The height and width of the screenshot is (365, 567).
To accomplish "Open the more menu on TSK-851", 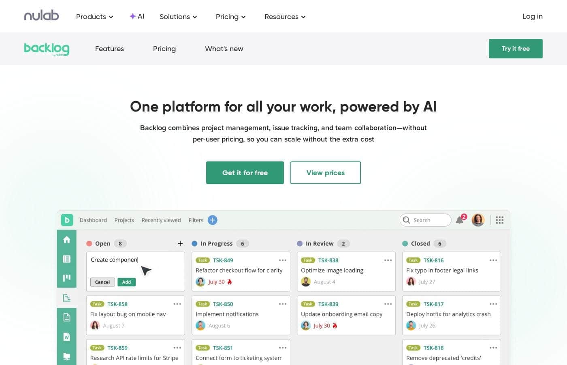I will 283,348.
